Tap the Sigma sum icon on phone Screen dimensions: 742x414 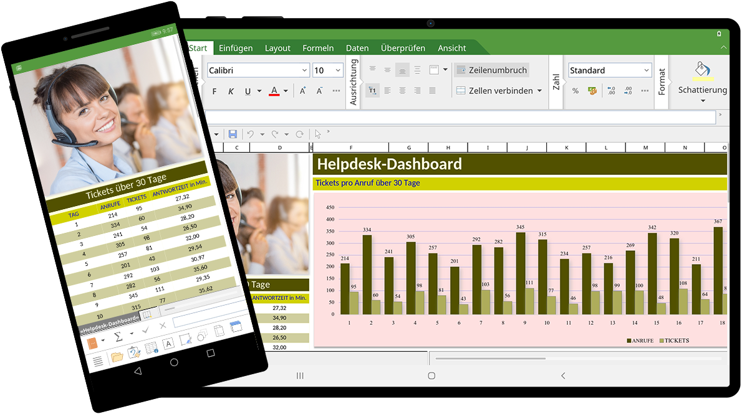117,337
